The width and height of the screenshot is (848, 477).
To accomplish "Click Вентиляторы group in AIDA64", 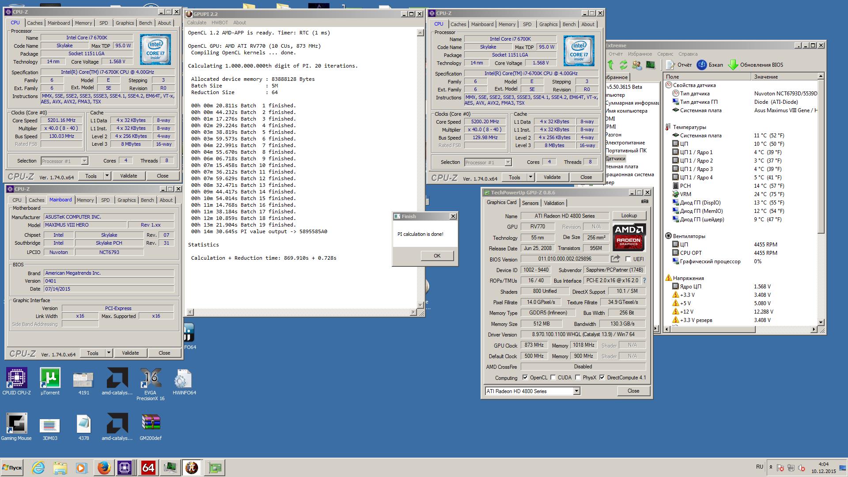I will [689, 236].
